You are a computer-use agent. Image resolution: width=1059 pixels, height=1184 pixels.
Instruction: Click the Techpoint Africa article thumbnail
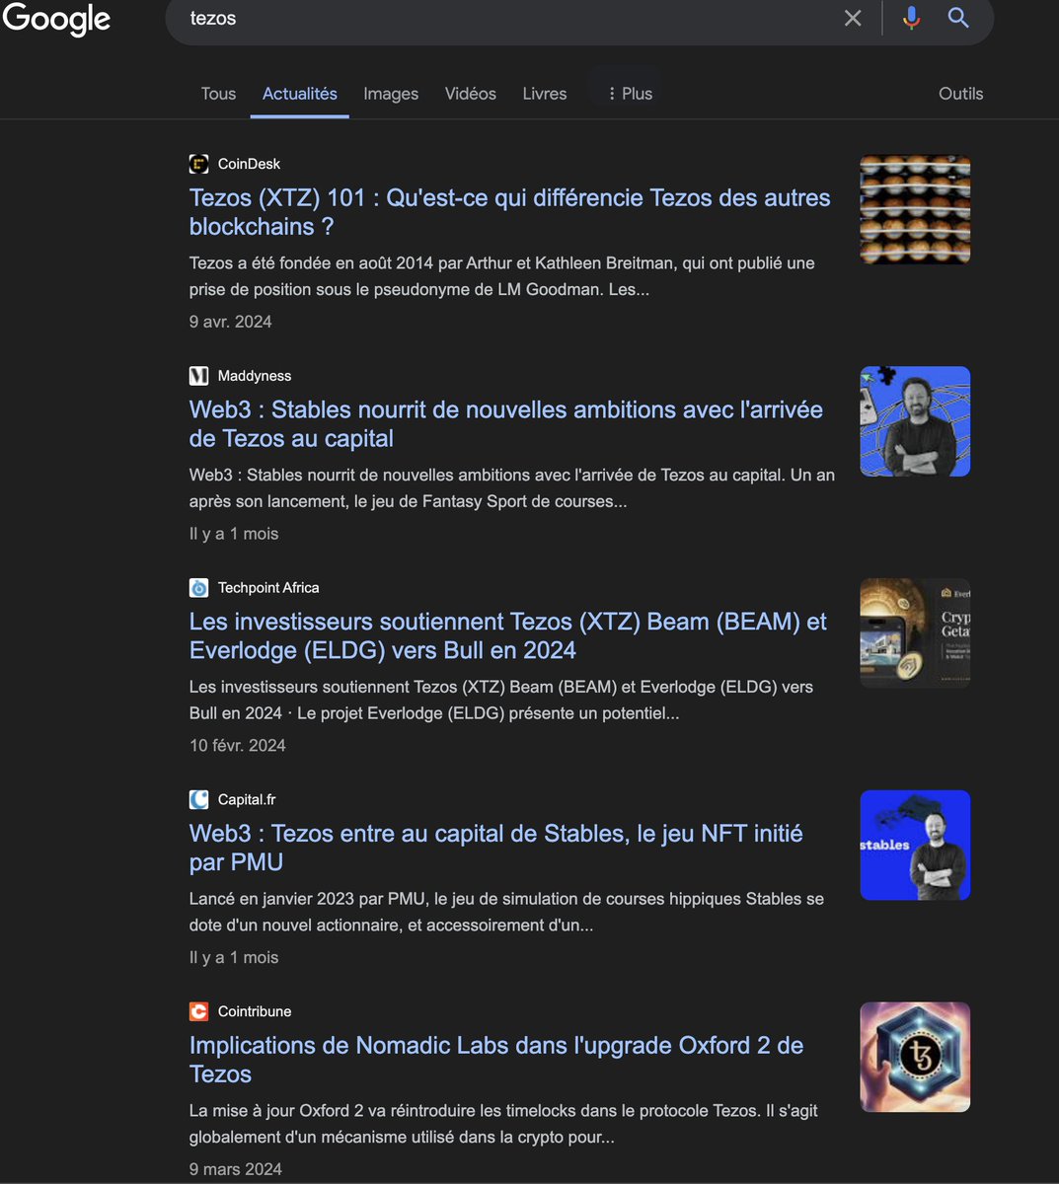pyautogui.click(x=915, y=633)
